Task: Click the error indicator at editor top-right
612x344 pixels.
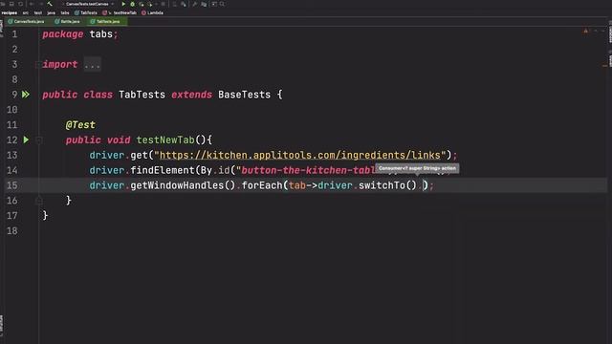Action: pyautogui.click(x=585, y=31)
